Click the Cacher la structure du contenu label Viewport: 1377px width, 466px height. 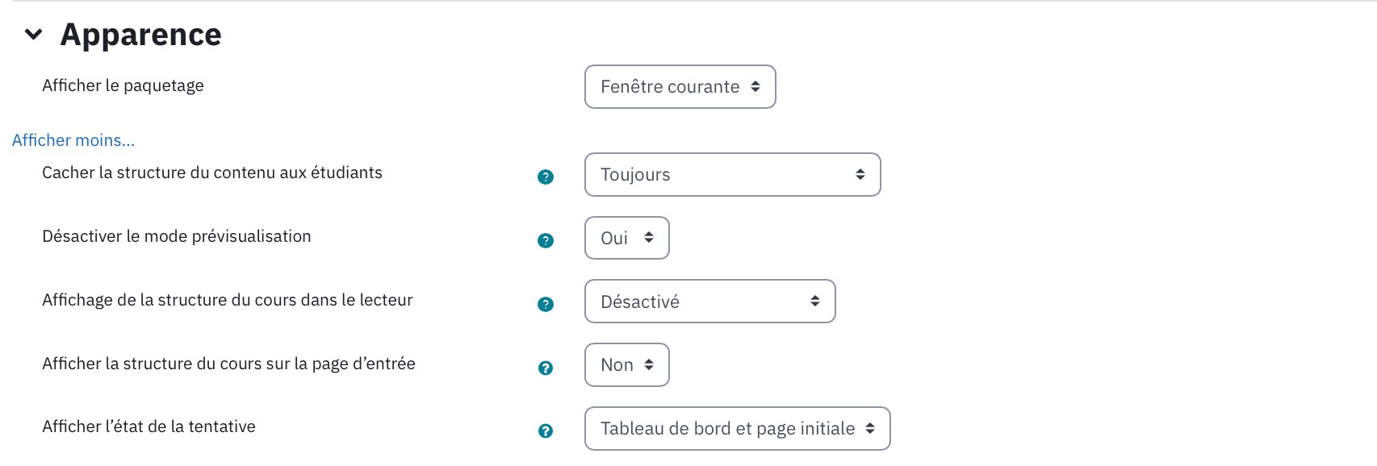coord(212,173)
